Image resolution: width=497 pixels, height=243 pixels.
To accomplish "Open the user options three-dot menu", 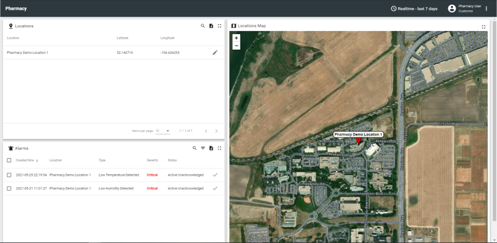I will coord(486,9).
